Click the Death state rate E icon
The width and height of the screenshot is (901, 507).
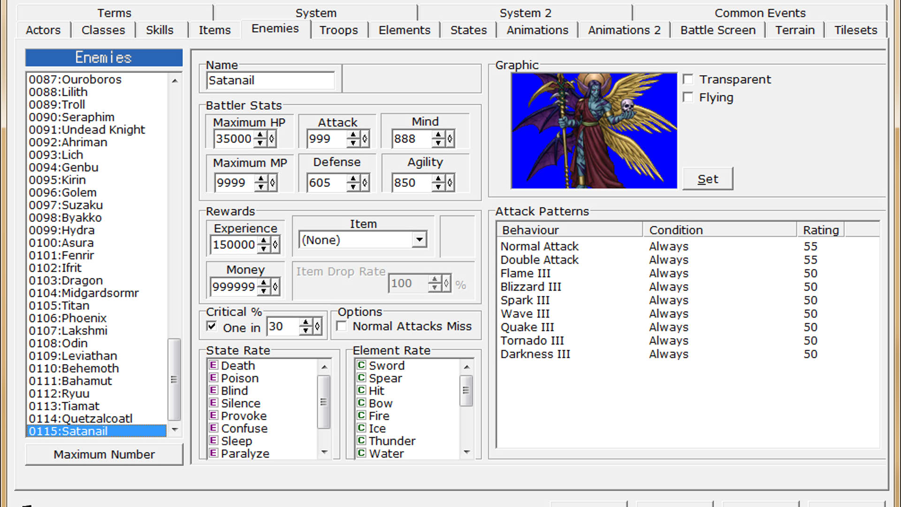[213, 365]
